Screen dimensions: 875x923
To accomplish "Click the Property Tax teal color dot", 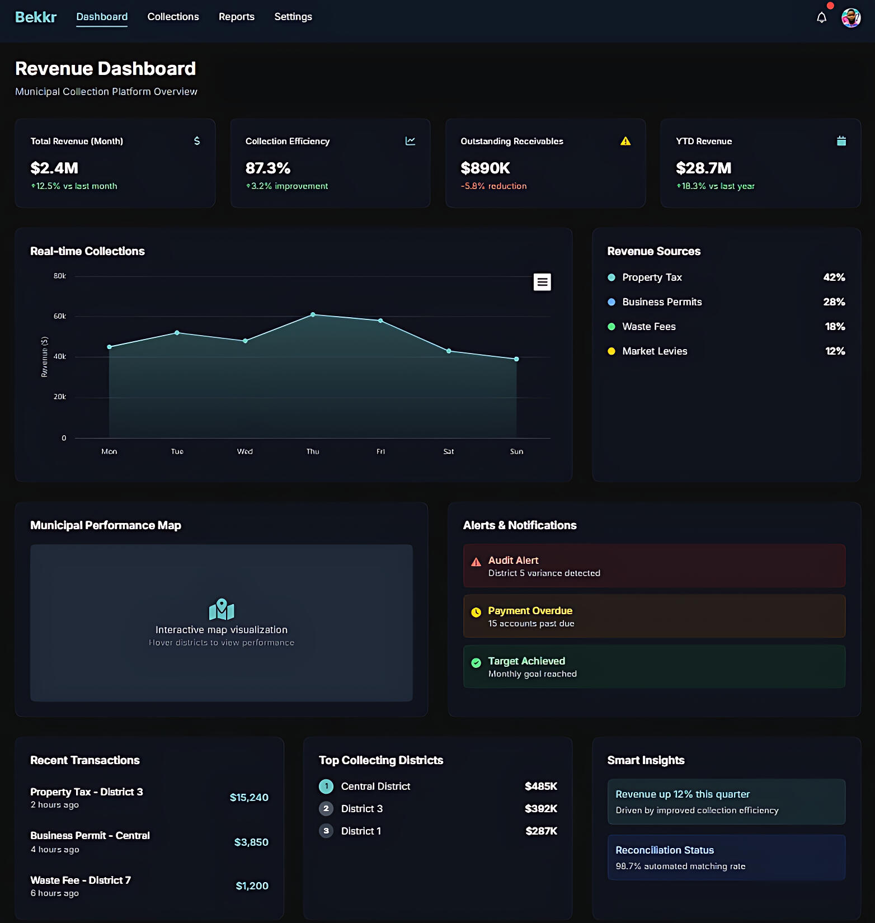I will [x=611, y=277].
